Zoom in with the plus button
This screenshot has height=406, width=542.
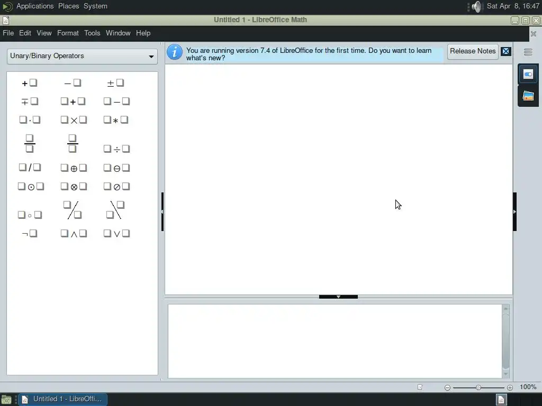510,387
